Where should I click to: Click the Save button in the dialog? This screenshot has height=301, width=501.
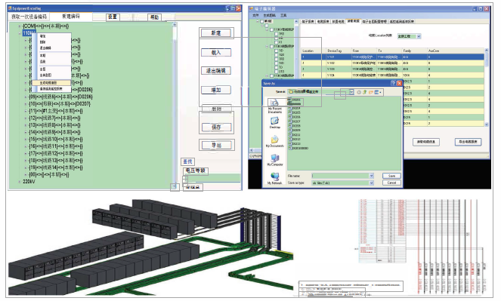(391, 176)
